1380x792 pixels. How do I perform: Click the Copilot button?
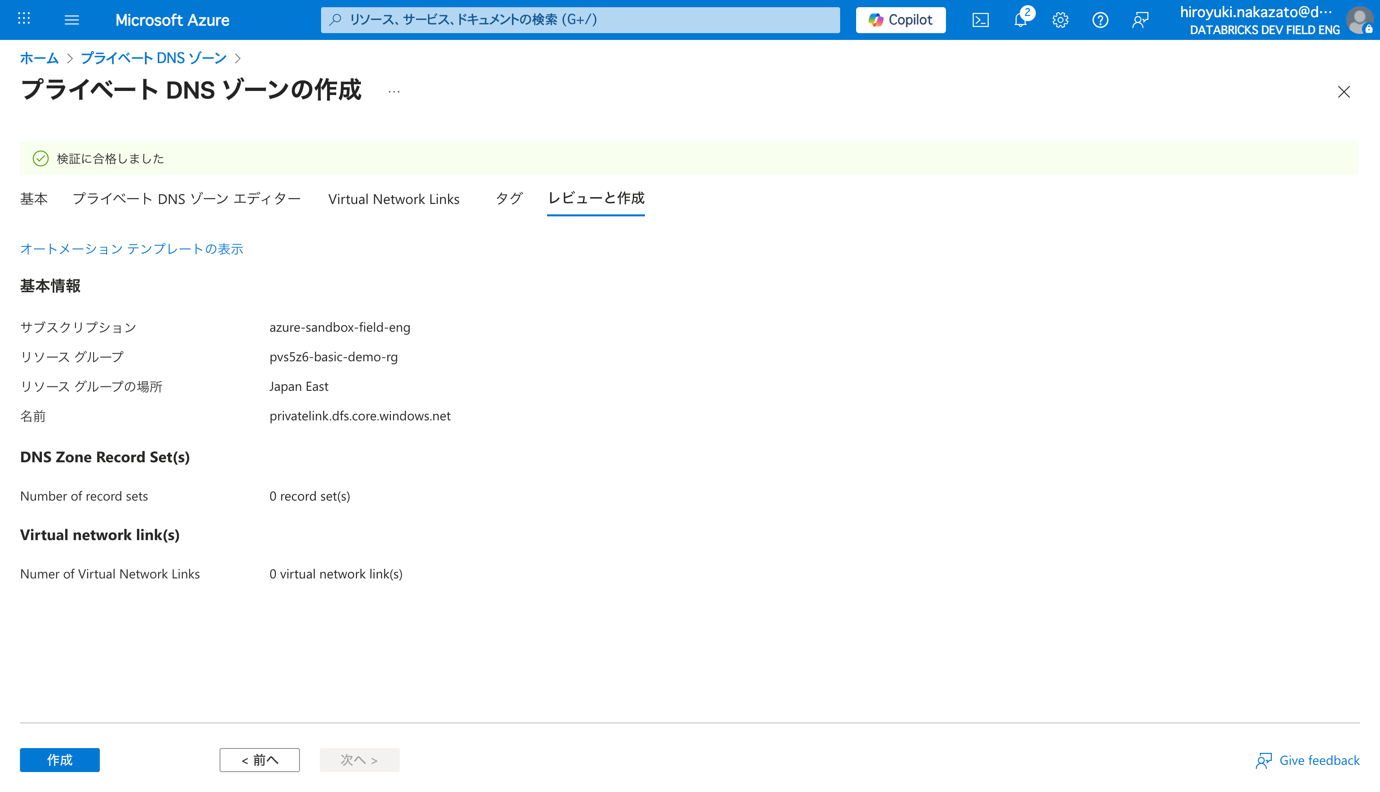901,20
